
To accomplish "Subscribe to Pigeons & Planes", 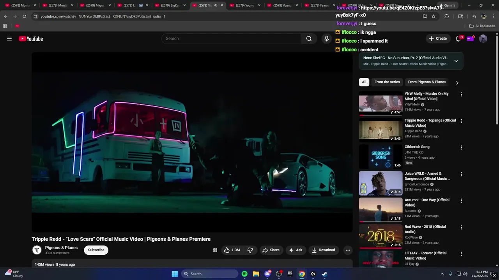I will pyautogui.click(x=96, y=250).
